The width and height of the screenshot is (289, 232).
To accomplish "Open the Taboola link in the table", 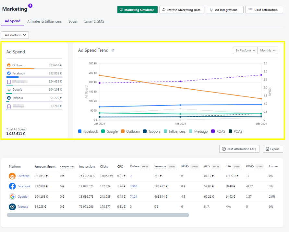I will (x=23, y=207).
